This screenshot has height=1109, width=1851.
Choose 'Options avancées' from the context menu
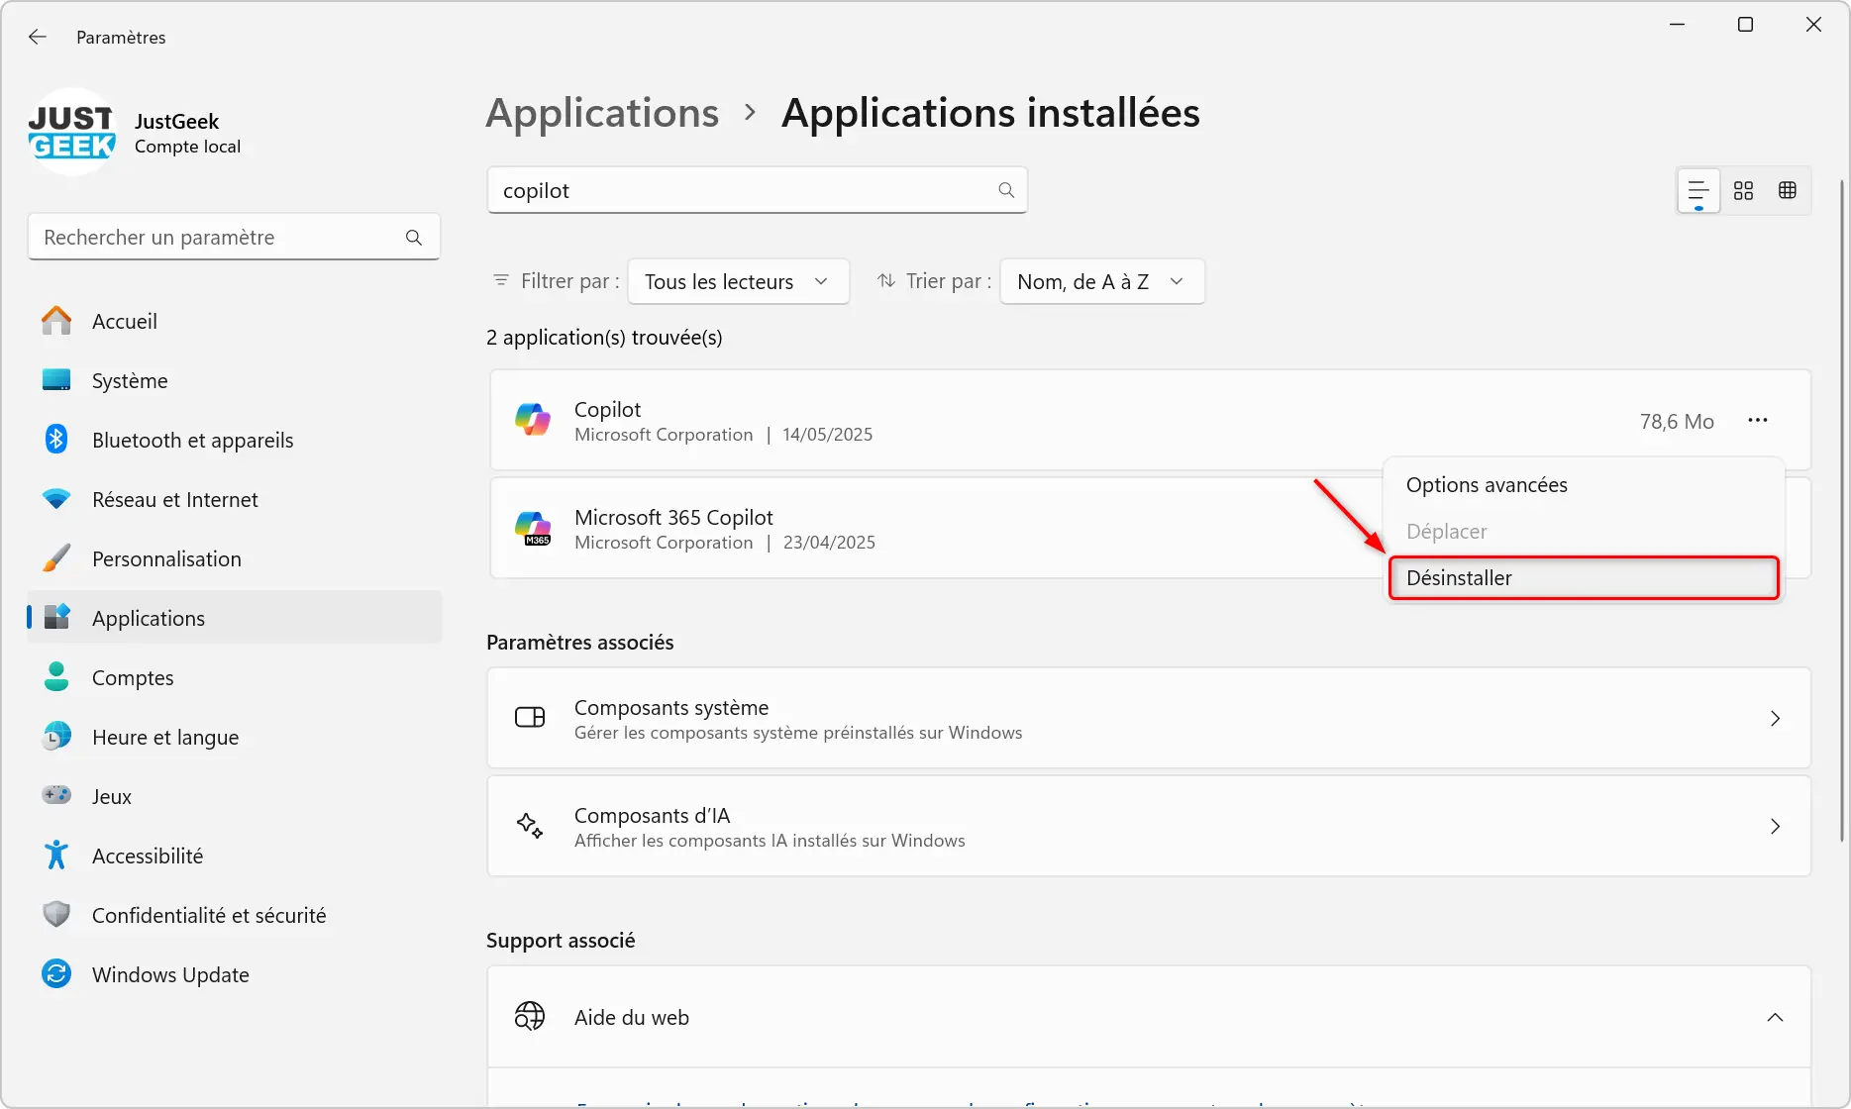[x=1583, y=485]
